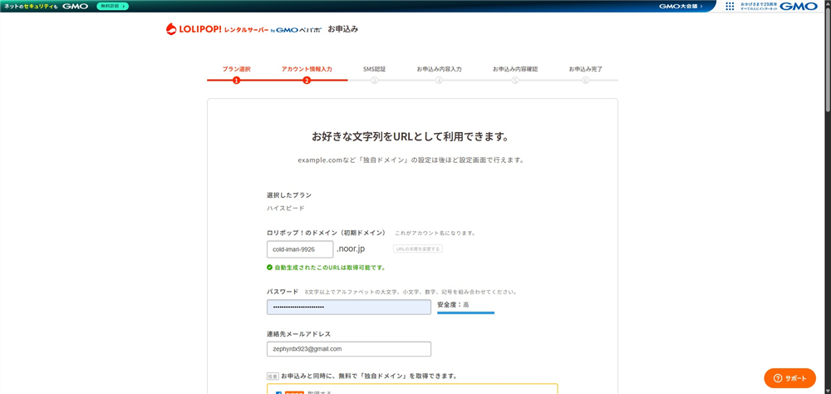831x394 pixels.
Task: Click the 安全度：高 strength label
Action: pos(453,304)
